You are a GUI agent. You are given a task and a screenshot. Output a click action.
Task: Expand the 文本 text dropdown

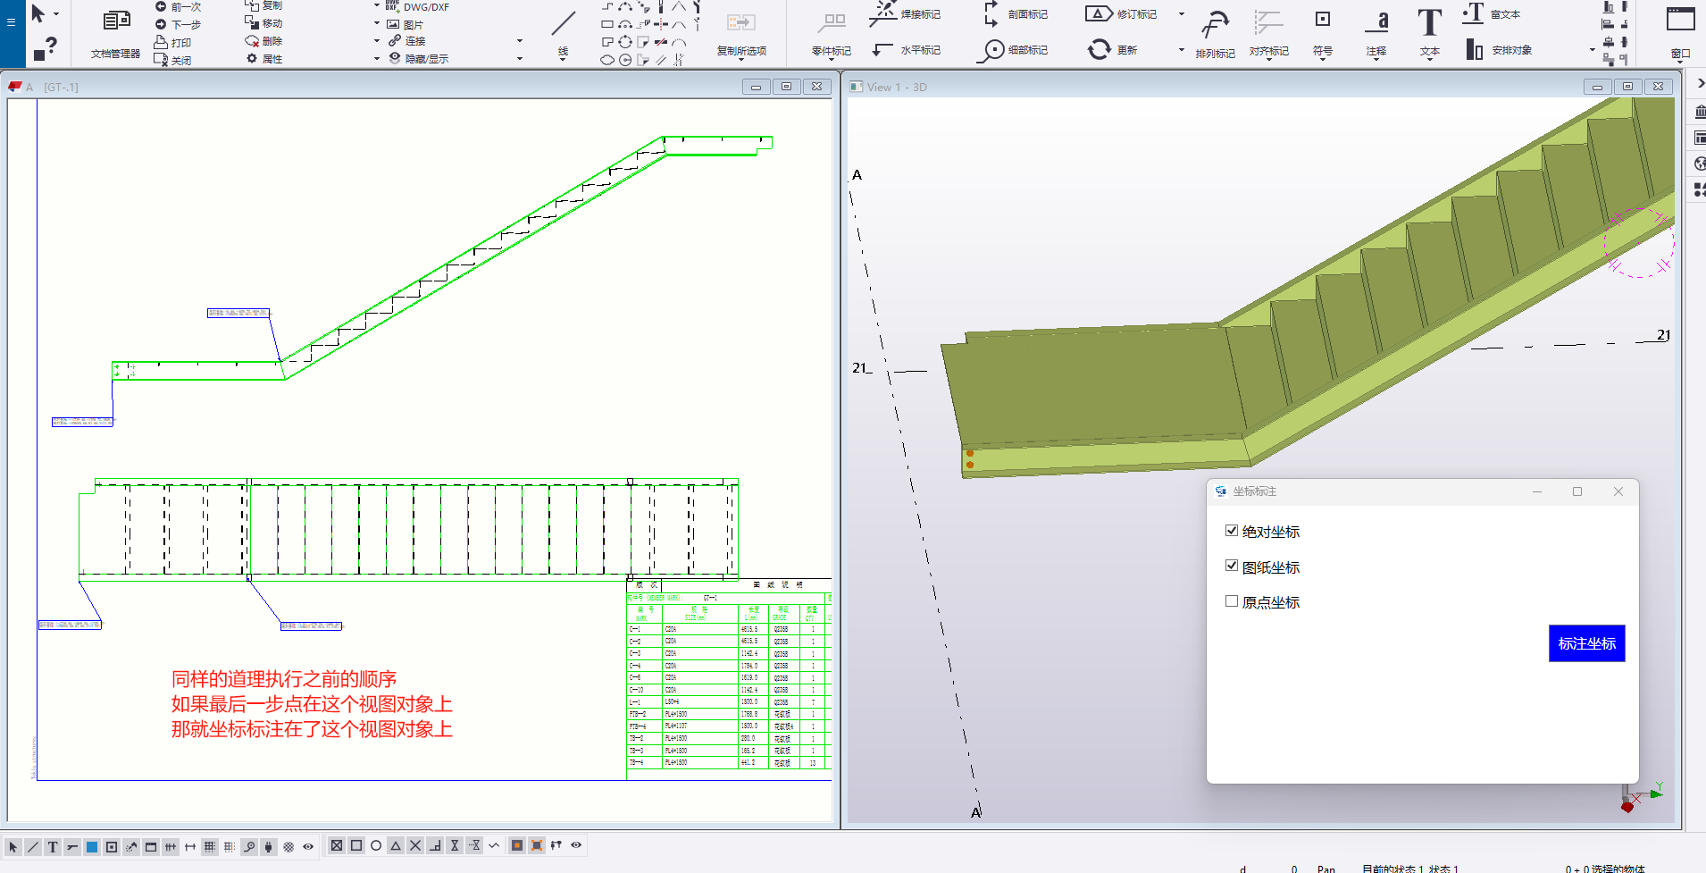point(1429,58)
